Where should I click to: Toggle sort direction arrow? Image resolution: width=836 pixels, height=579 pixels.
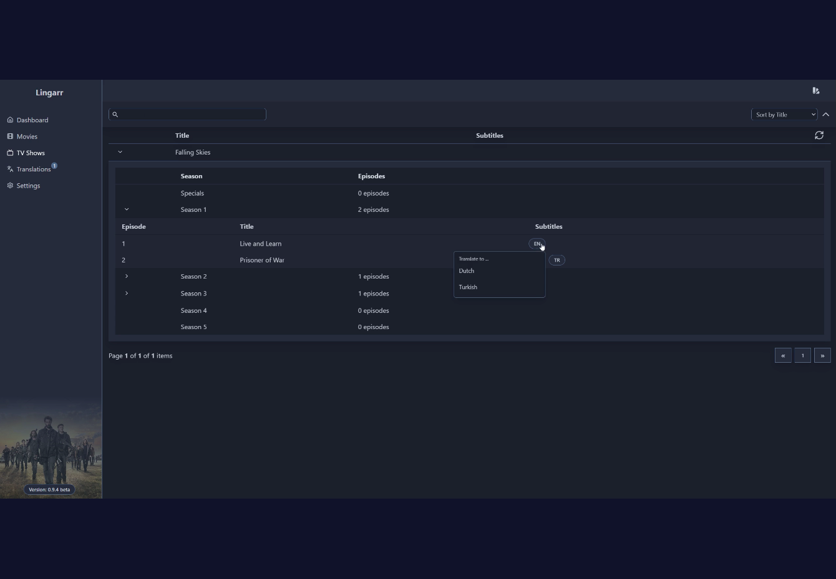tap(825, 115)
